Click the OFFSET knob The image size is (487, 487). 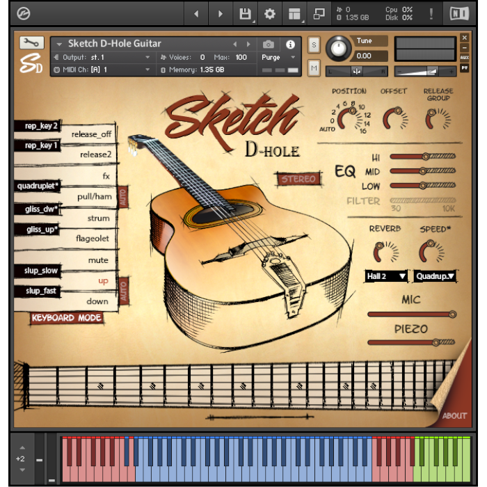pos(395,118)
